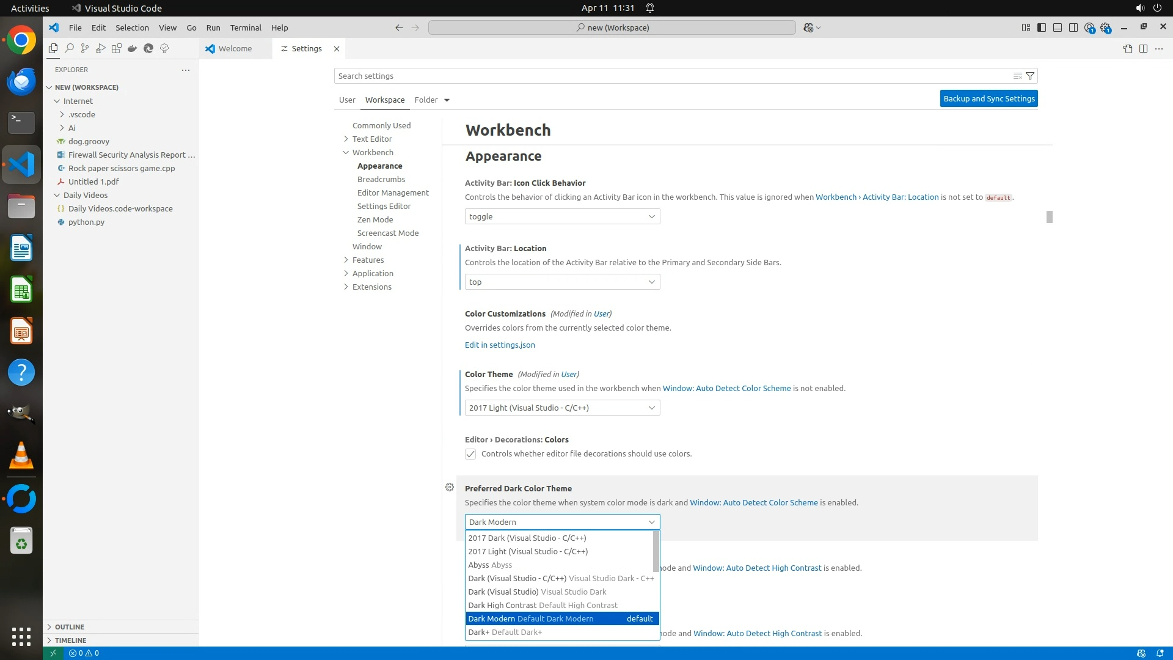Toggle the bottom panel layout icon
Screen dimensions: 1173x660
point(1058,28)
